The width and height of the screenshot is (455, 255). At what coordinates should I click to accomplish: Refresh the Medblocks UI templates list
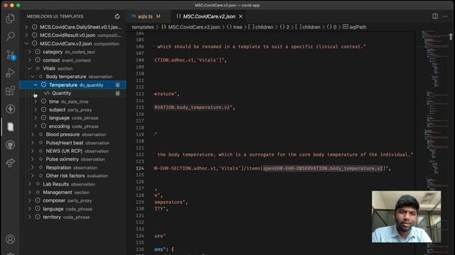117,16
